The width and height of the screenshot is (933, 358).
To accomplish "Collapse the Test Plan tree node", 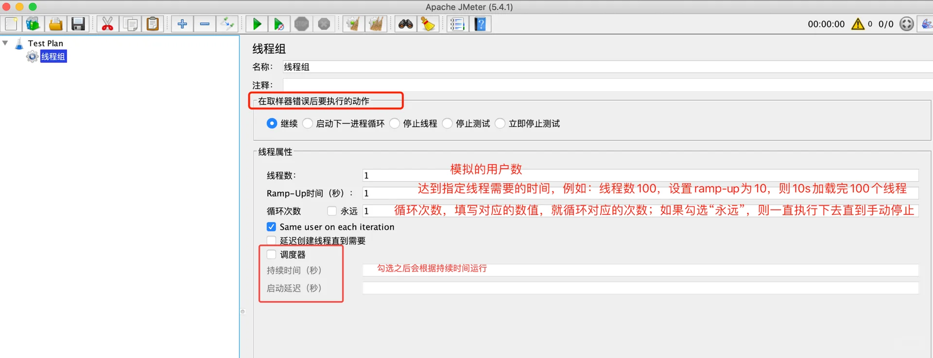I will [x=5, y=43].
